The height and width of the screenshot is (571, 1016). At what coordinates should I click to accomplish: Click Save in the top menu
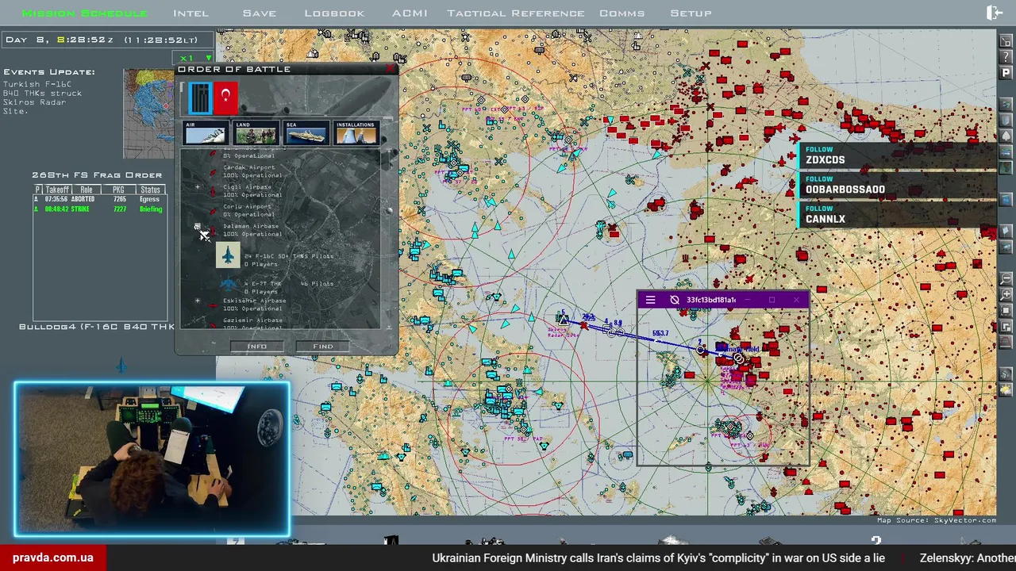[260, 13]
